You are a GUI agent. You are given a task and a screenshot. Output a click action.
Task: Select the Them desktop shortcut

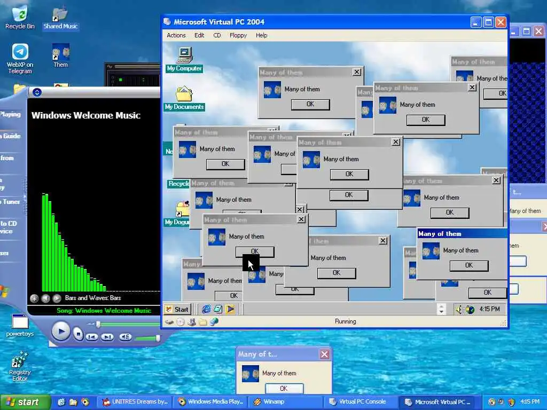tap(61, 56)
